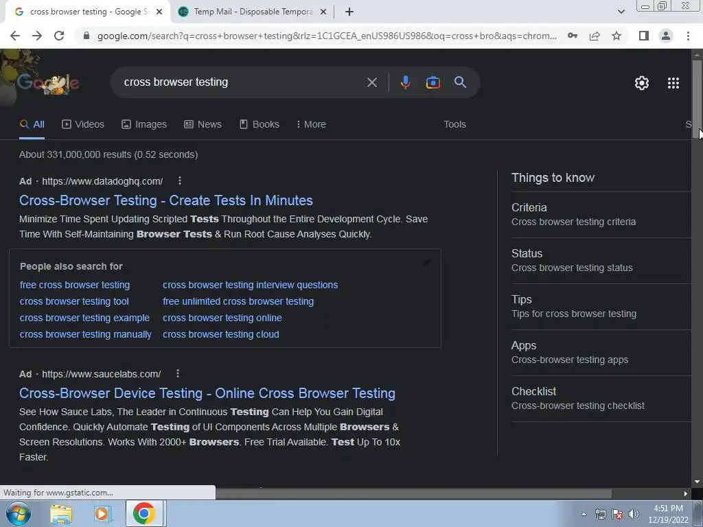Launch Windows Media Player from taskbar
This screenshot has height=527, width=703.
pos(102,513)
